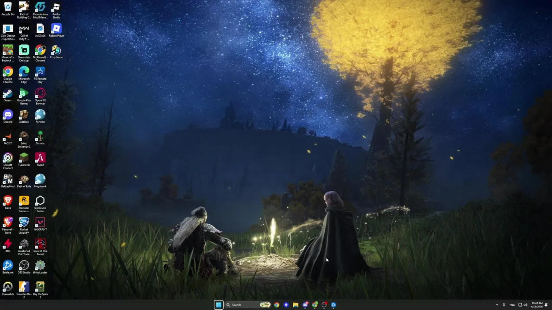552x310 pixels.
Task: Select the Blitz desktop icon
Action: coord(8,246)
